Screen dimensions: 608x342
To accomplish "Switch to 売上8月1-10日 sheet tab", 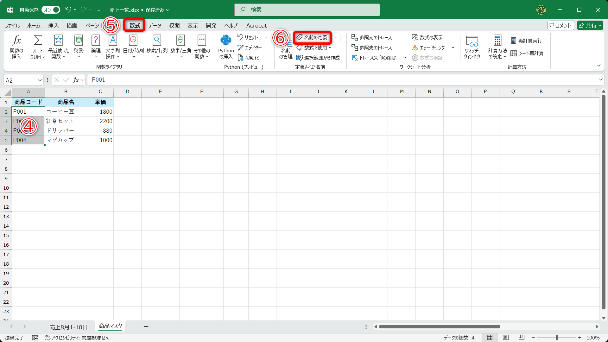I will coord(68,327).
